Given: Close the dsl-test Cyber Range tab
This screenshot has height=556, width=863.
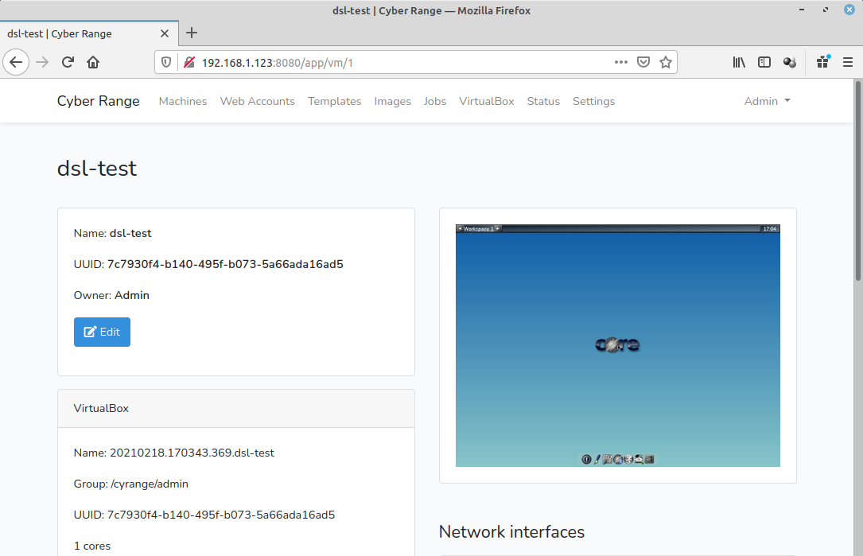Looking at the screenshot, I should point(165,33).
